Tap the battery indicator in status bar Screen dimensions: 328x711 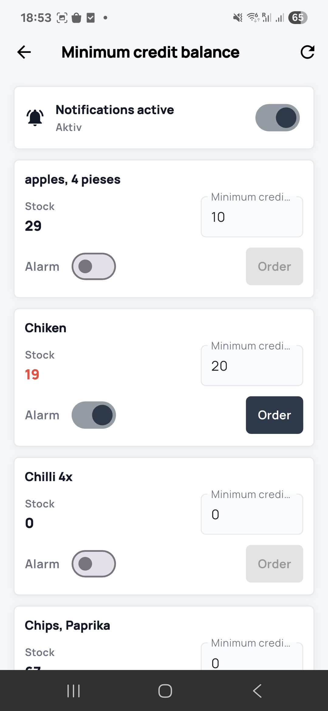[x=298, y=18]
